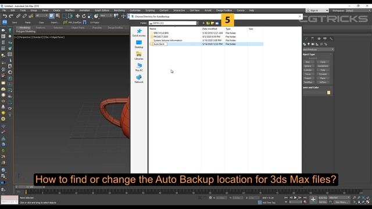Click the Bind to Space Warp icon
This screenshot has width=372, height=209.
point(31,16)
